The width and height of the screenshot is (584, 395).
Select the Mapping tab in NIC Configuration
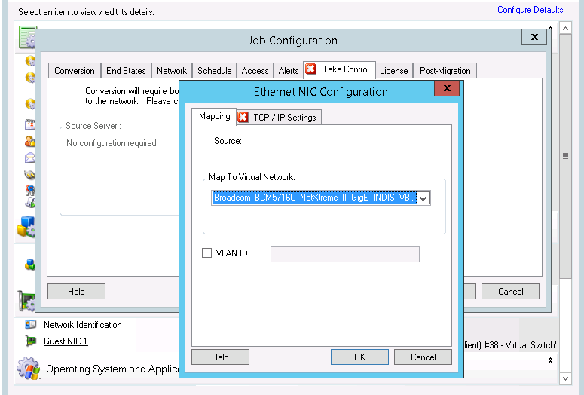tap(214, 116)
